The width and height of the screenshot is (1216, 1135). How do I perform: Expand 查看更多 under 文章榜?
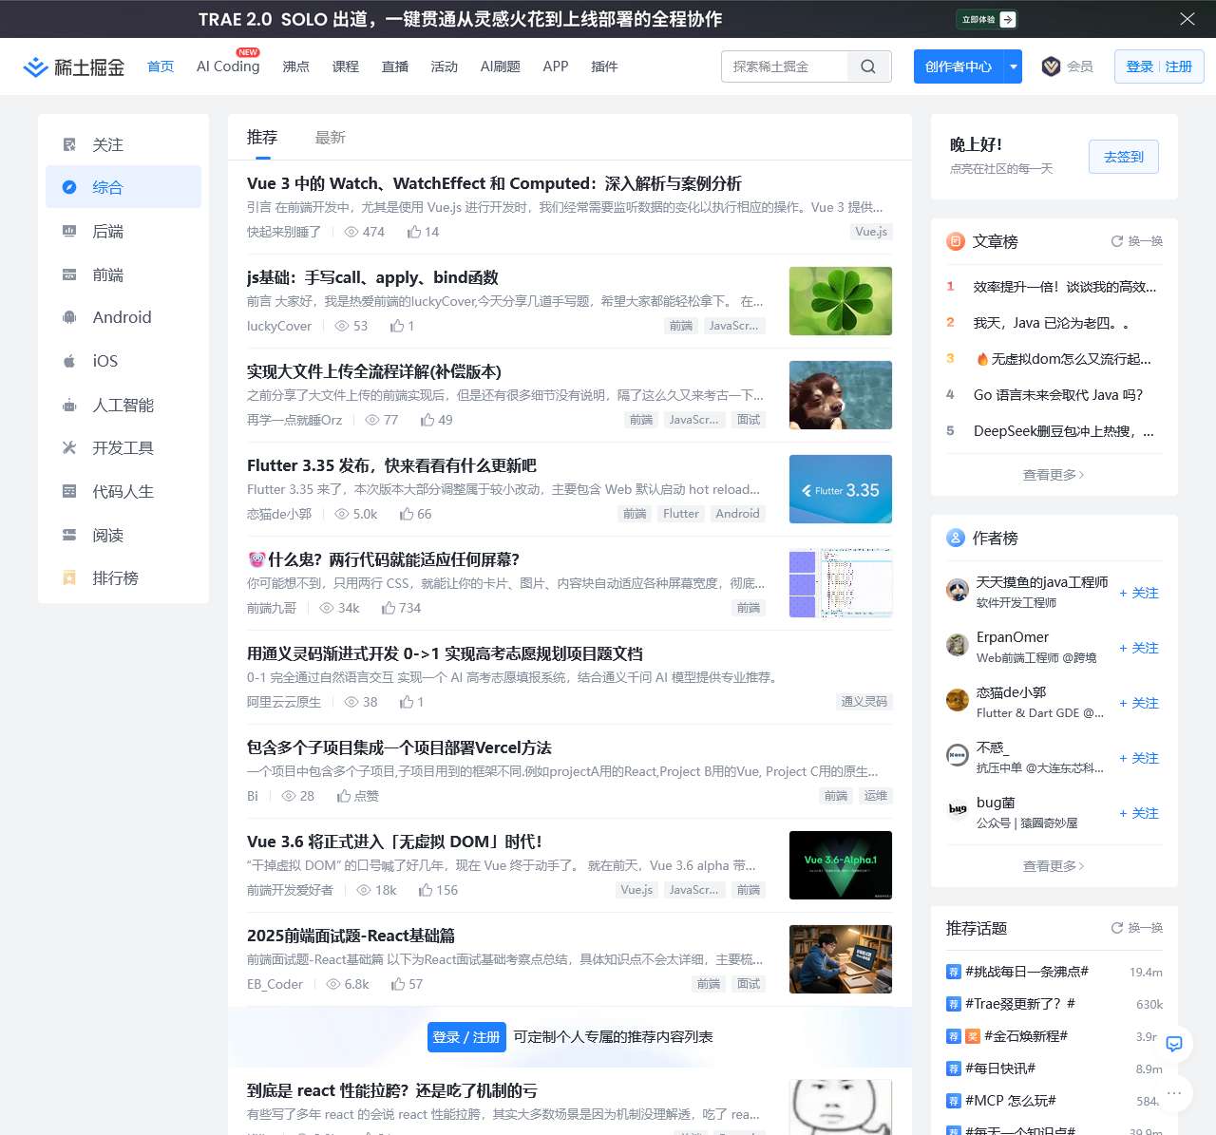click(x=1053, y=475)
